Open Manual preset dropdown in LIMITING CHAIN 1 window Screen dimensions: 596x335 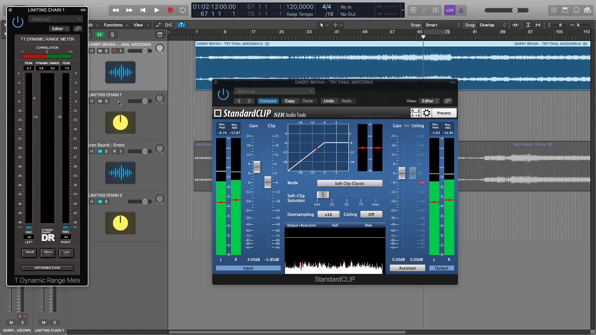[55, 19]
